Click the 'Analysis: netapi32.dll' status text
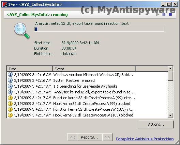 [82, 23]
